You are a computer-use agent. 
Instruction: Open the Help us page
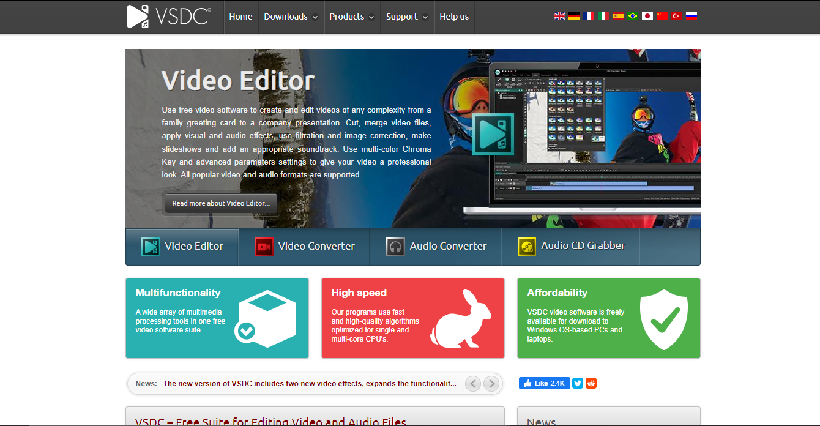tap(454, 17)
